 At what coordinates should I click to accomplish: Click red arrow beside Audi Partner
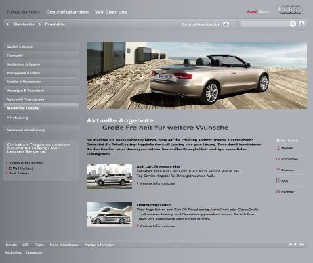tap(7, 173)
